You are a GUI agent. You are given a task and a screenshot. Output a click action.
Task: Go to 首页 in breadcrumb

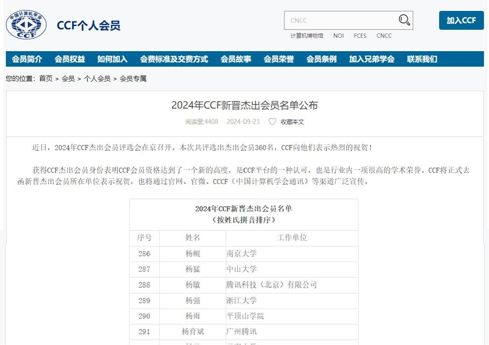coord(46,79)
